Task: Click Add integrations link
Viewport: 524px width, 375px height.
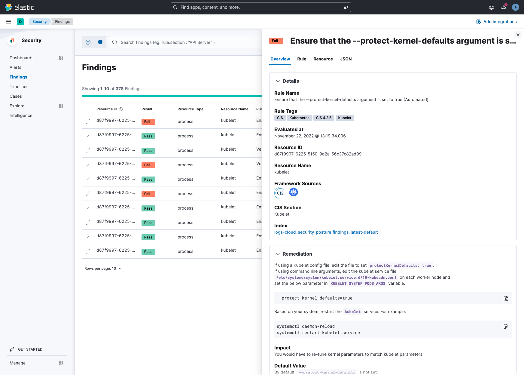Action: [497, 22]
